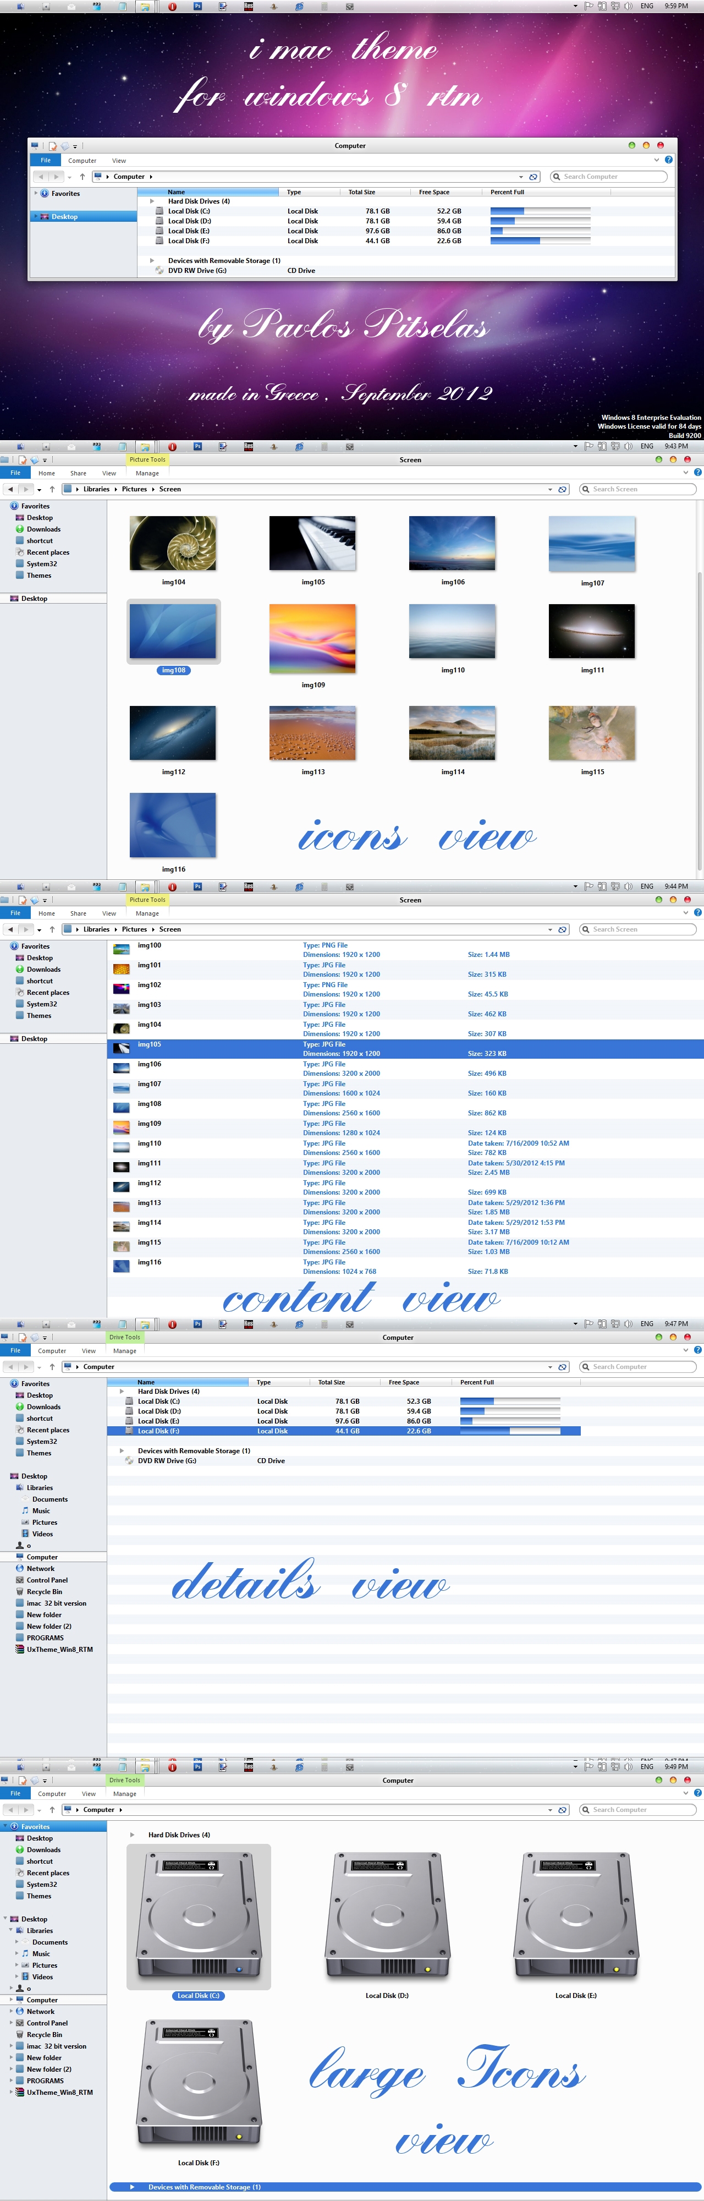The width and height of the screenshot is (704, 2201).
Task: Click img105 file icon in content view list
Action: (x=122, y=1048)
